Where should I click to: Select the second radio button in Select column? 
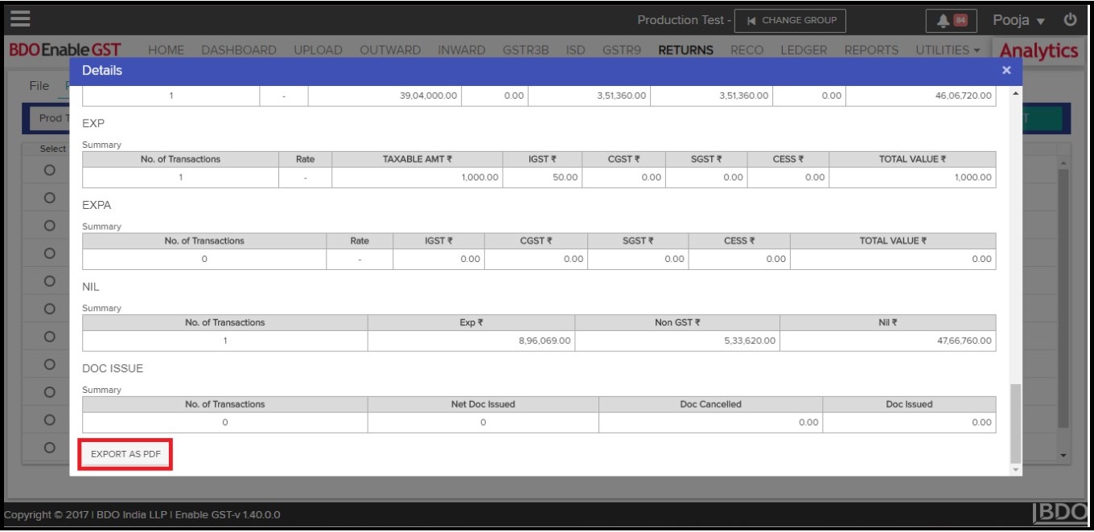50,198
